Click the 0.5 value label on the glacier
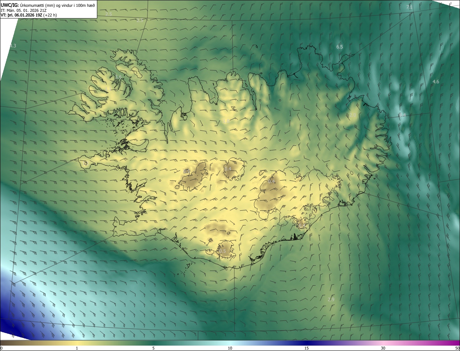Screen dimensions: 460x351 [222, 251]
